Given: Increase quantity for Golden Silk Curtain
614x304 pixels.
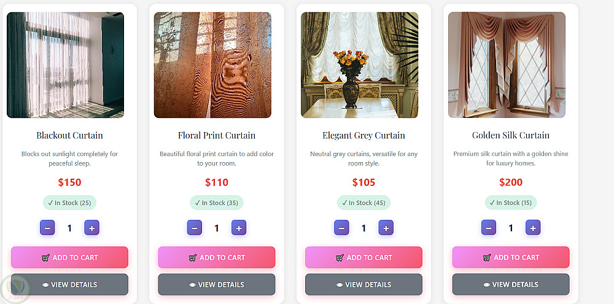Looking at the screenshot, I should pos(533,228).
